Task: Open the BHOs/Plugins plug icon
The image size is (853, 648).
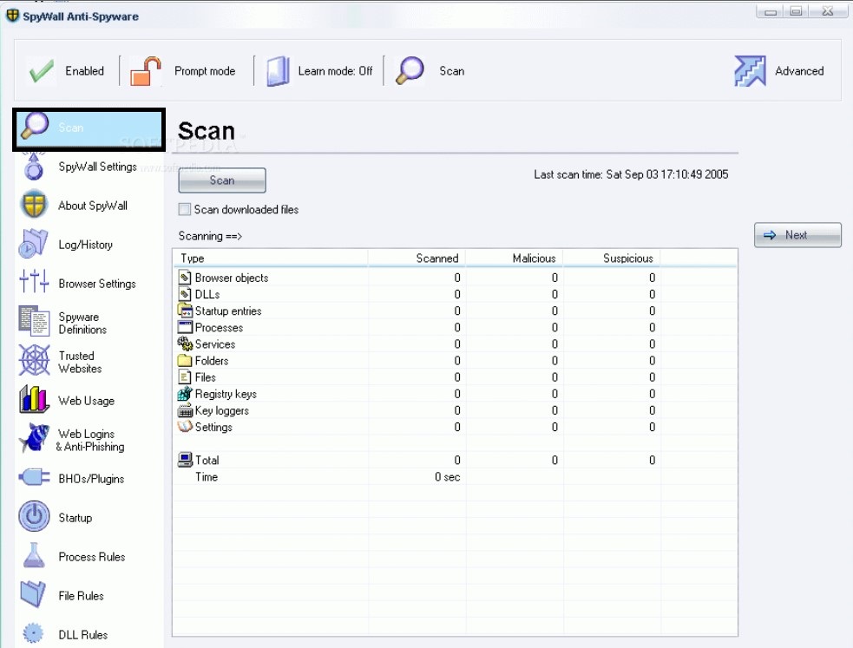Action: (x=34, y=478)
